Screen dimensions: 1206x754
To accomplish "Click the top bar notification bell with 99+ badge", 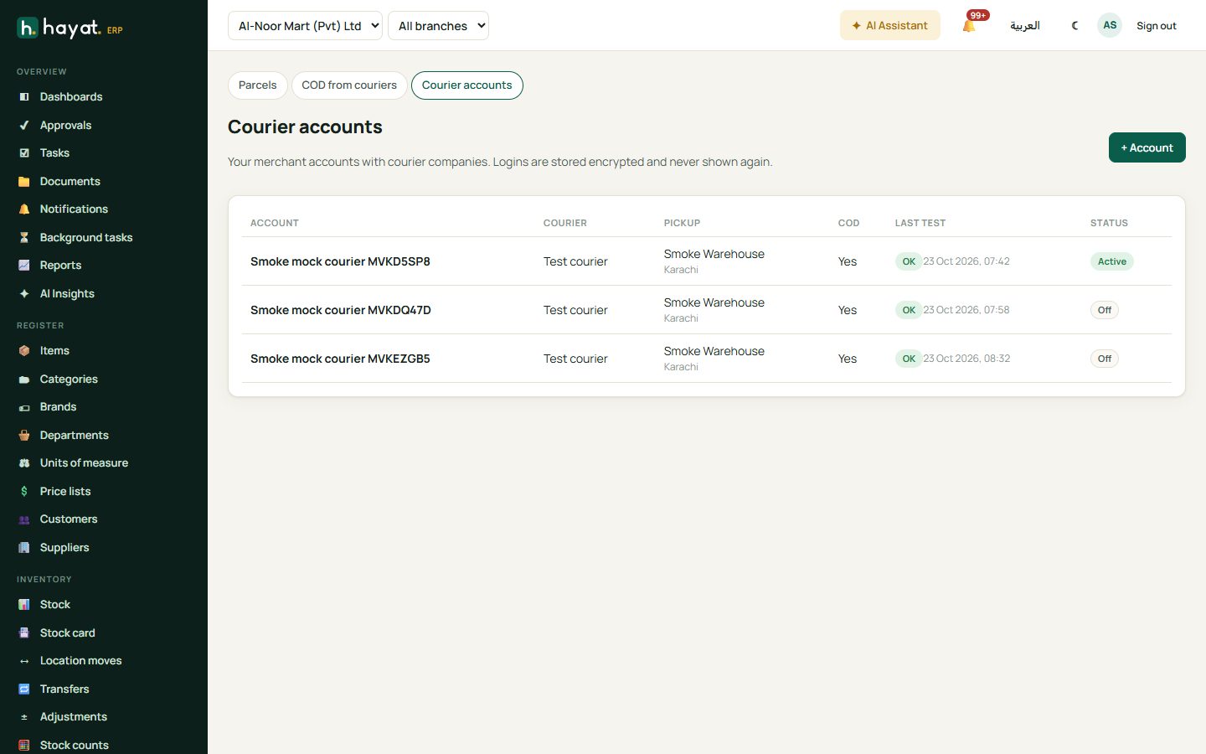I will 970,25.
